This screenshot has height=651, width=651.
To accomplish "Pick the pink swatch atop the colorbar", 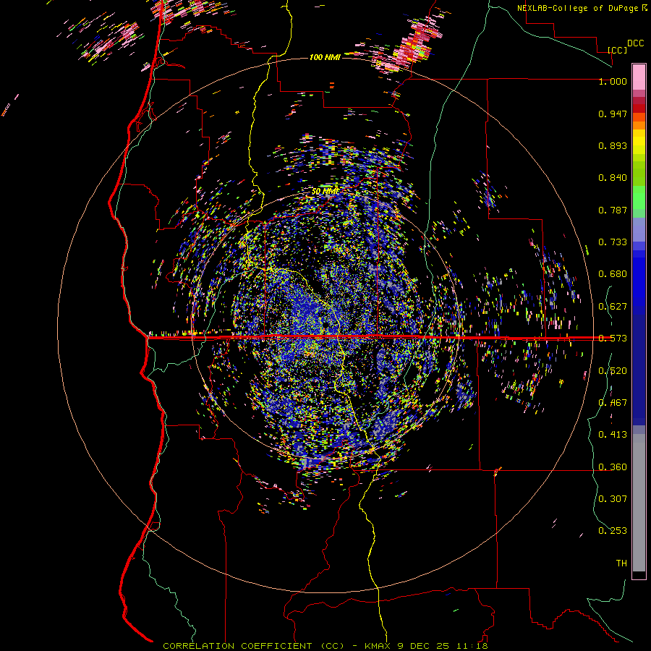I will 639,77.
